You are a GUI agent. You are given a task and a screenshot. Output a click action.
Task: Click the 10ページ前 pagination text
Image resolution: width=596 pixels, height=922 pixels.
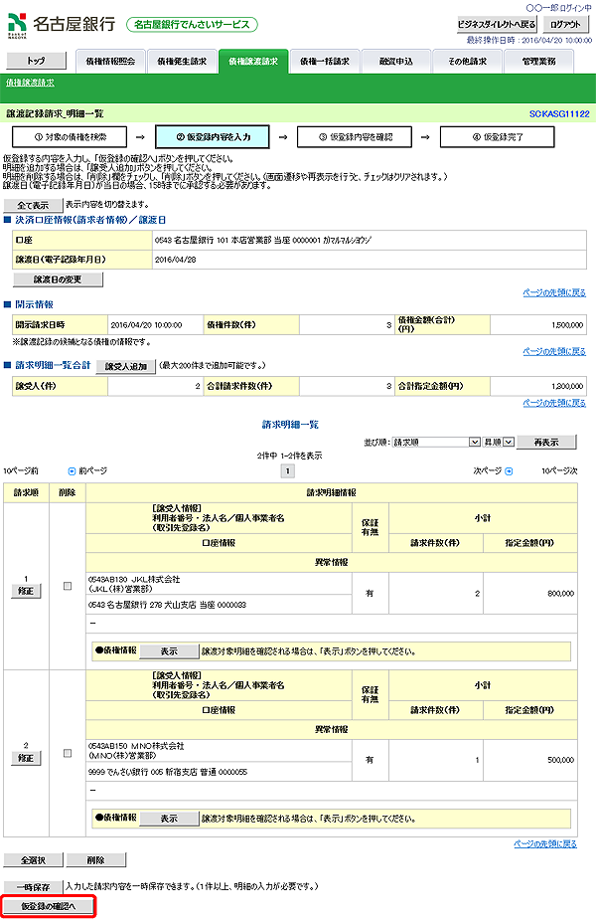[21, 471]
